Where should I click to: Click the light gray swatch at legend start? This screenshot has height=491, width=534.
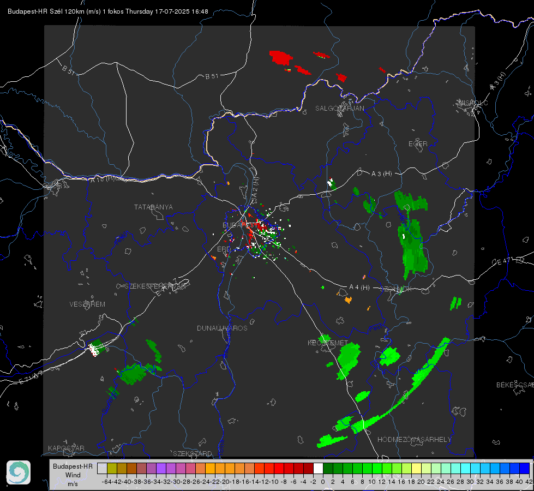tap(102, 468)
